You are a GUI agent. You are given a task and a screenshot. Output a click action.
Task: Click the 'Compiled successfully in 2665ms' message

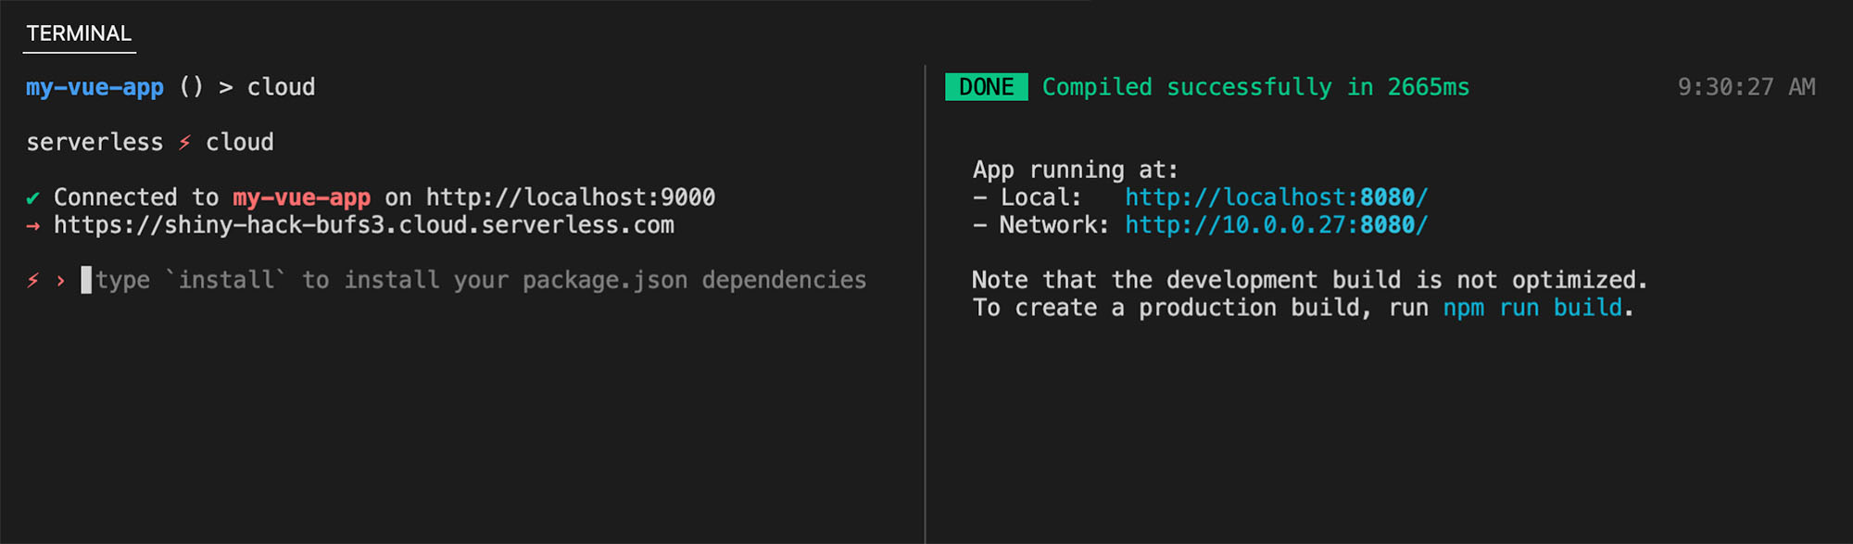[x=1255, y=87]
